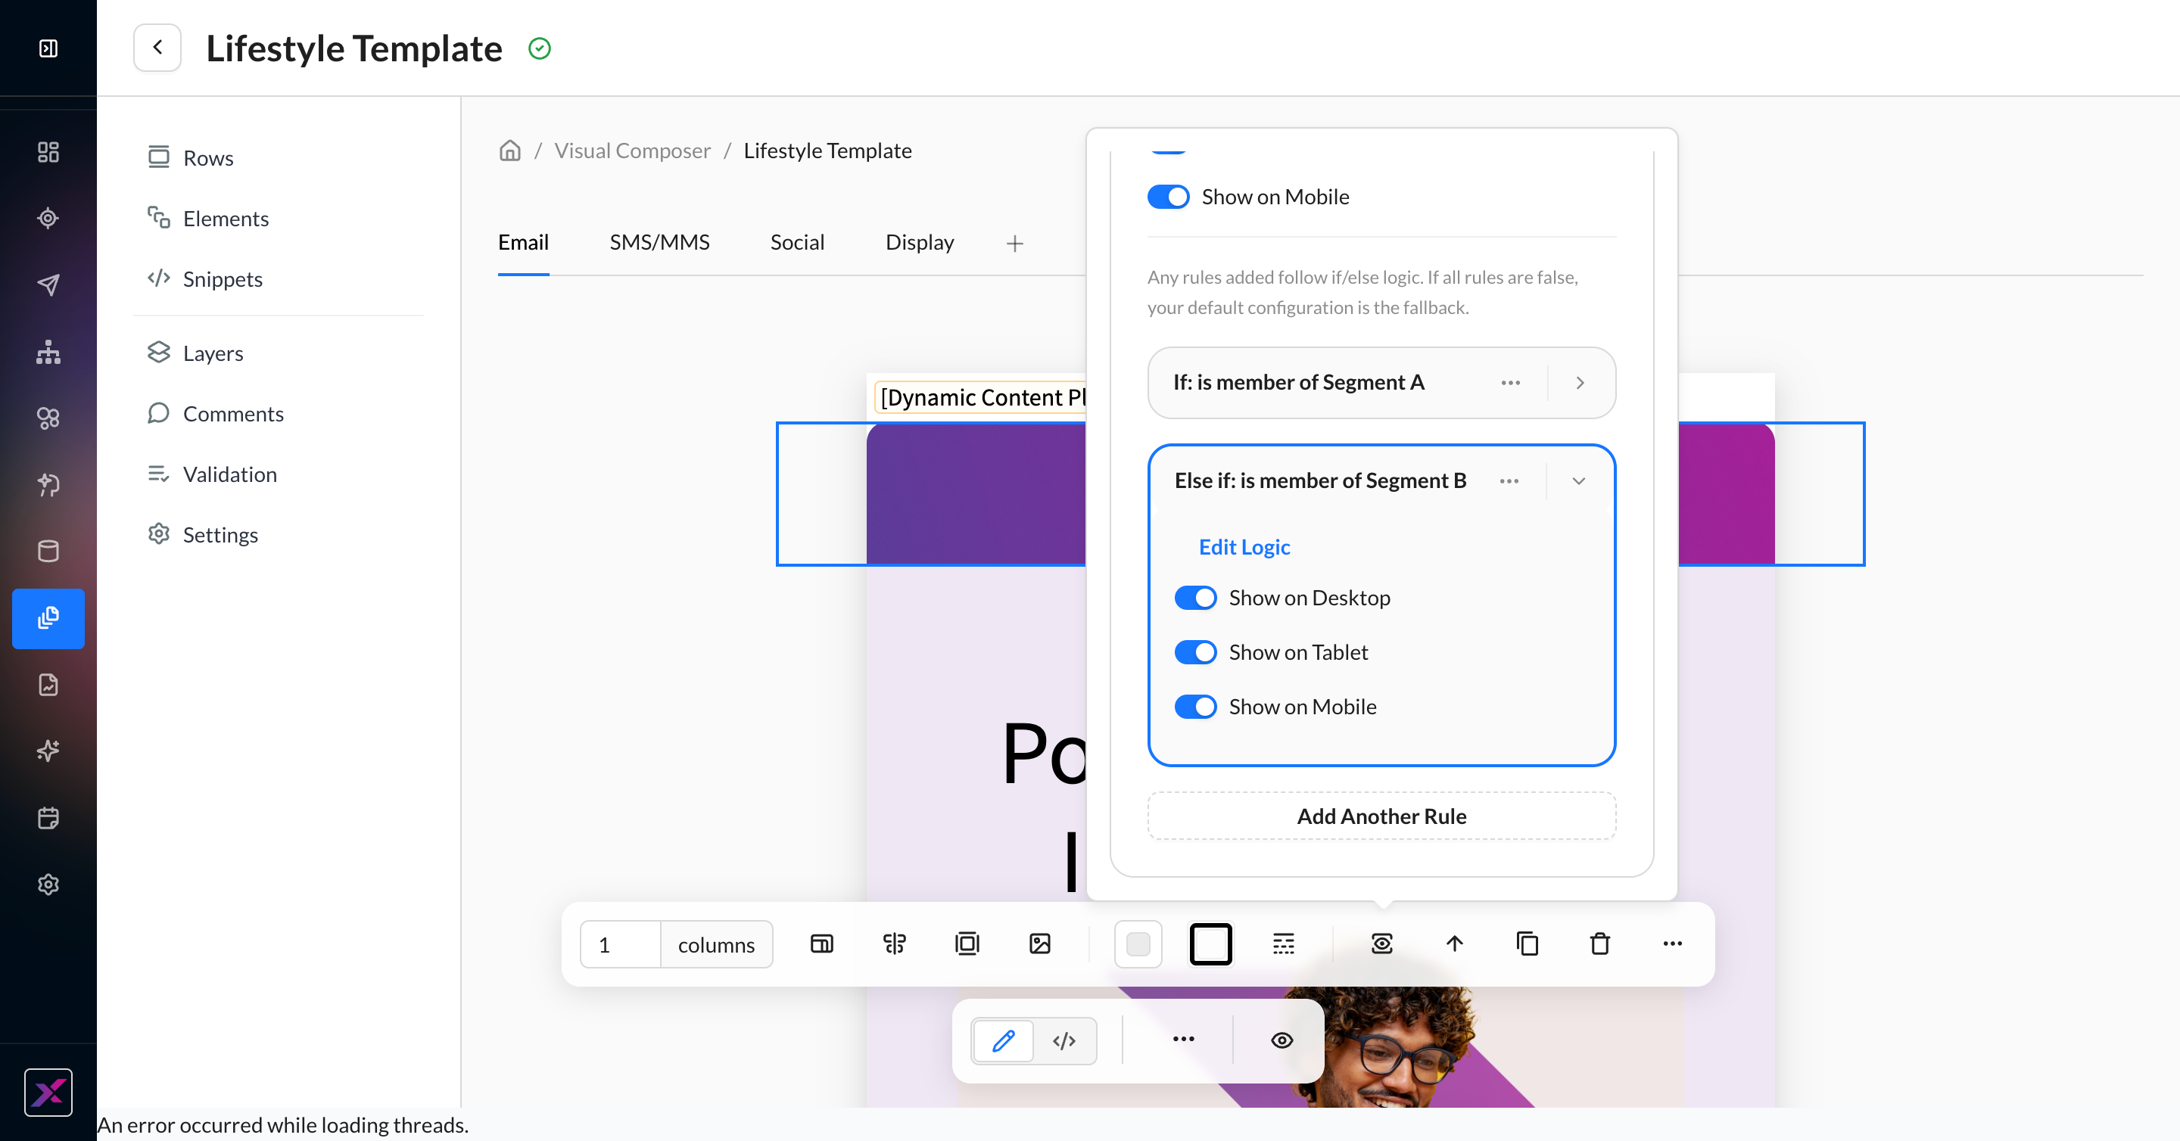This screenshot has width=2180, height=1141.
Task: Click the move up arrow in row toolbar
Action: [1455, 944]
